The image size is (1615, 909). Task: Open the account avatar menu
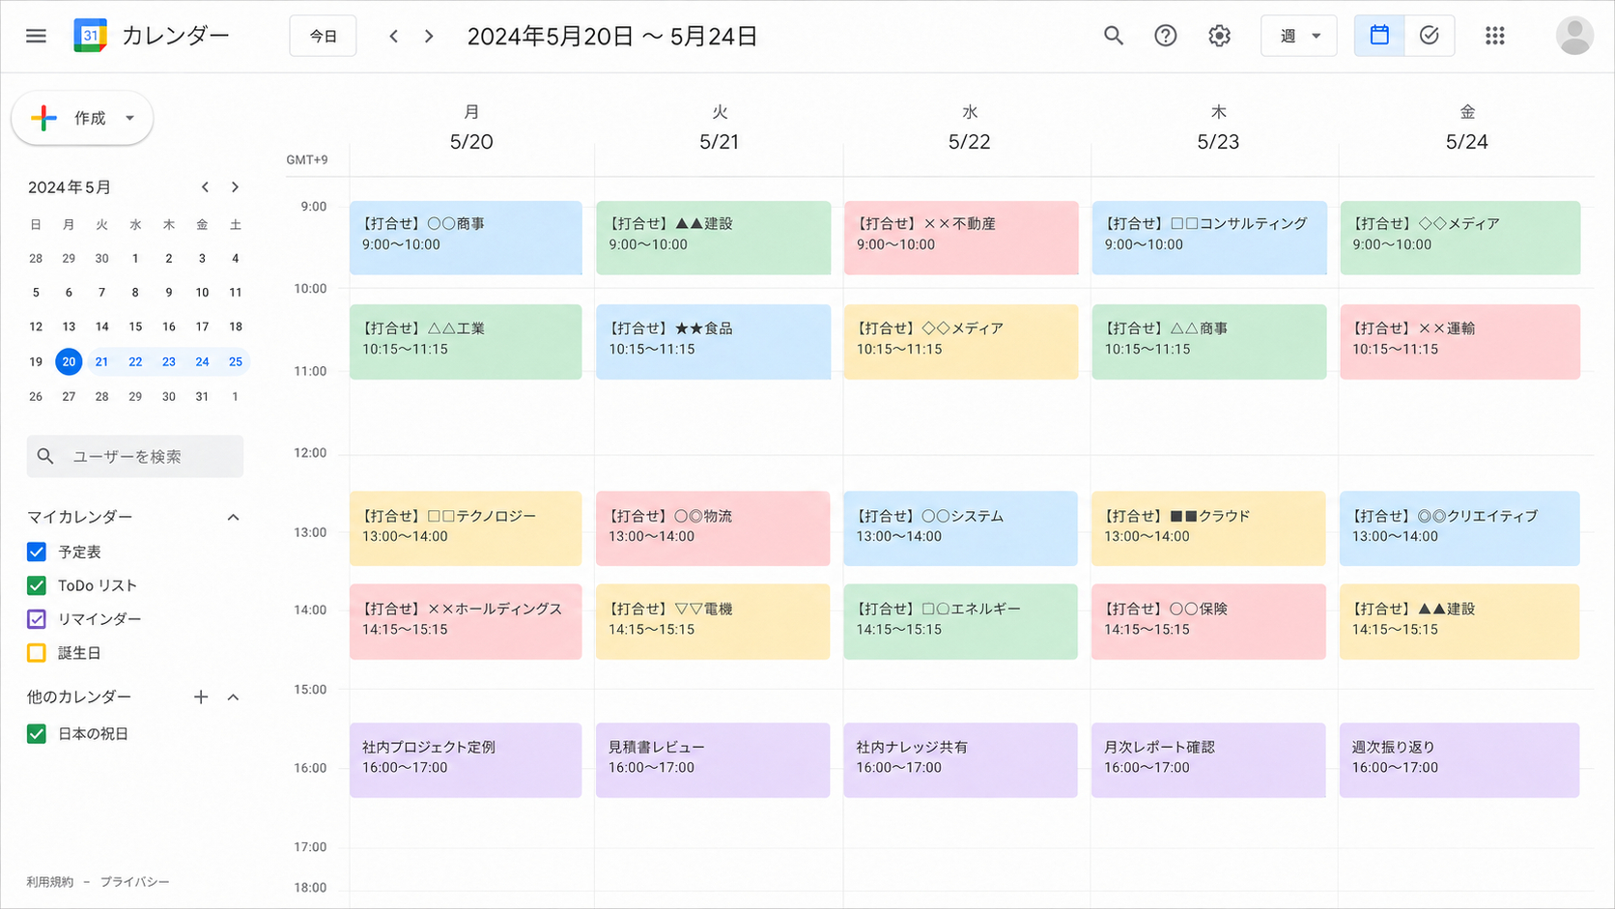[x=1574, y=36]
